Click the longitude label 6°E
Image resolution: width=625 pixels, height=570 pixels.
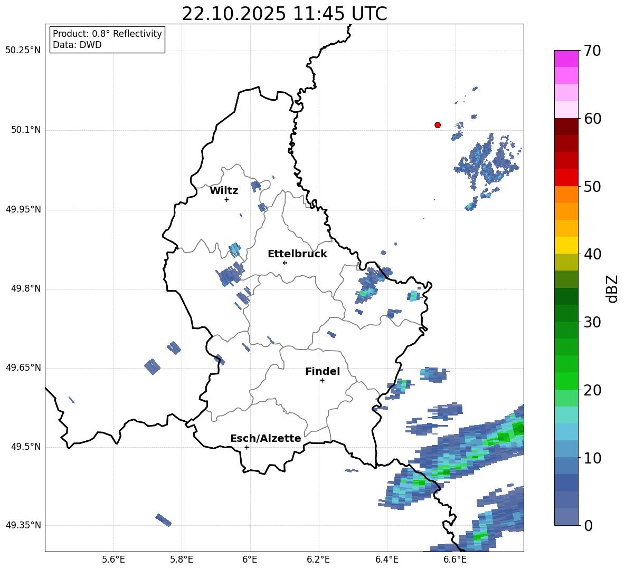(x=250, y=559)
